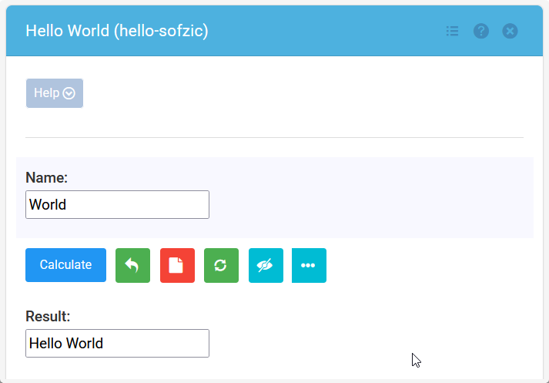Expand the Help dropdown button
Viewport: 549px width, 383px height.
tap(55, 93)
